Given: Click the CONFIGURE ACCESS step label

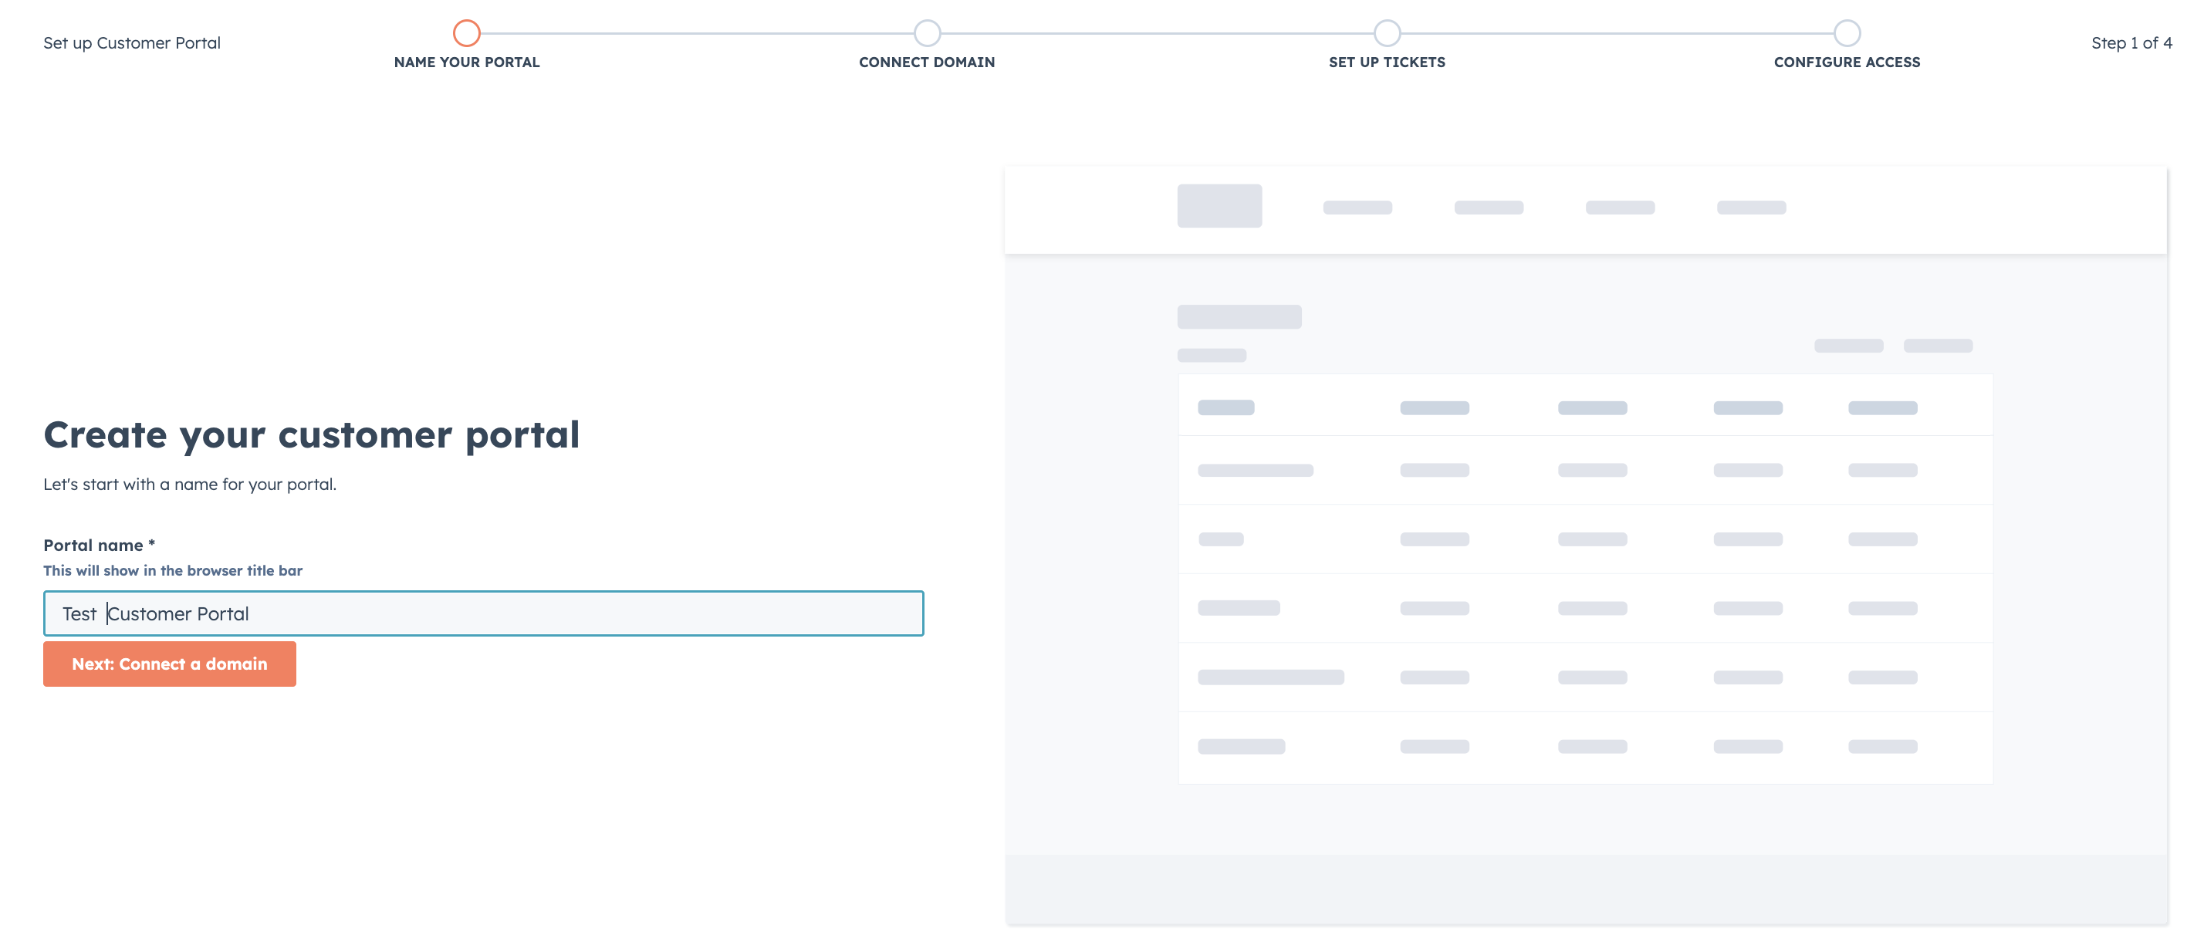Looking at the screenshot, I should point(1847,62).
